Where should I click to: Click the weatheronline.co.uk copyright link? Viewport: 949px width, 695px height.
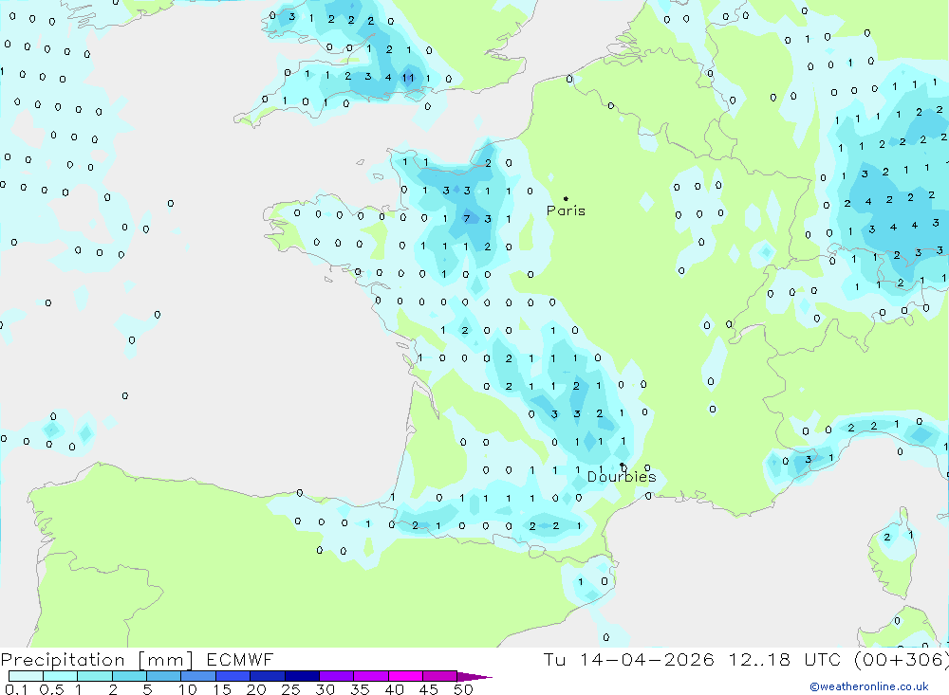869,686
